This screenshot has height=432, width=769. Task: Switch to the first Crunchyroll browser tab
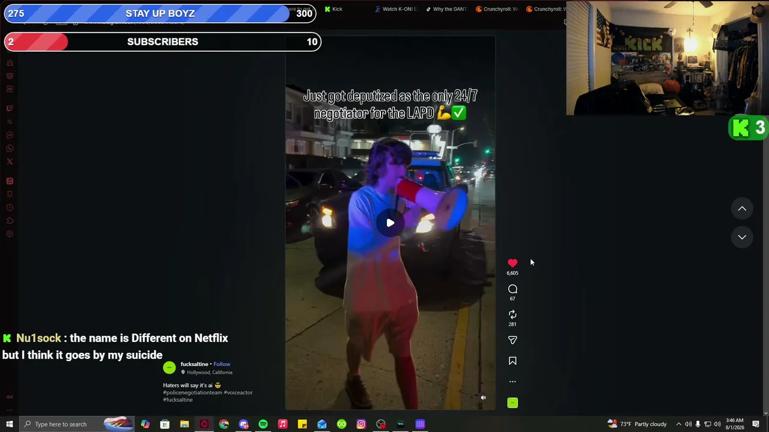click(x=497, y=9)
